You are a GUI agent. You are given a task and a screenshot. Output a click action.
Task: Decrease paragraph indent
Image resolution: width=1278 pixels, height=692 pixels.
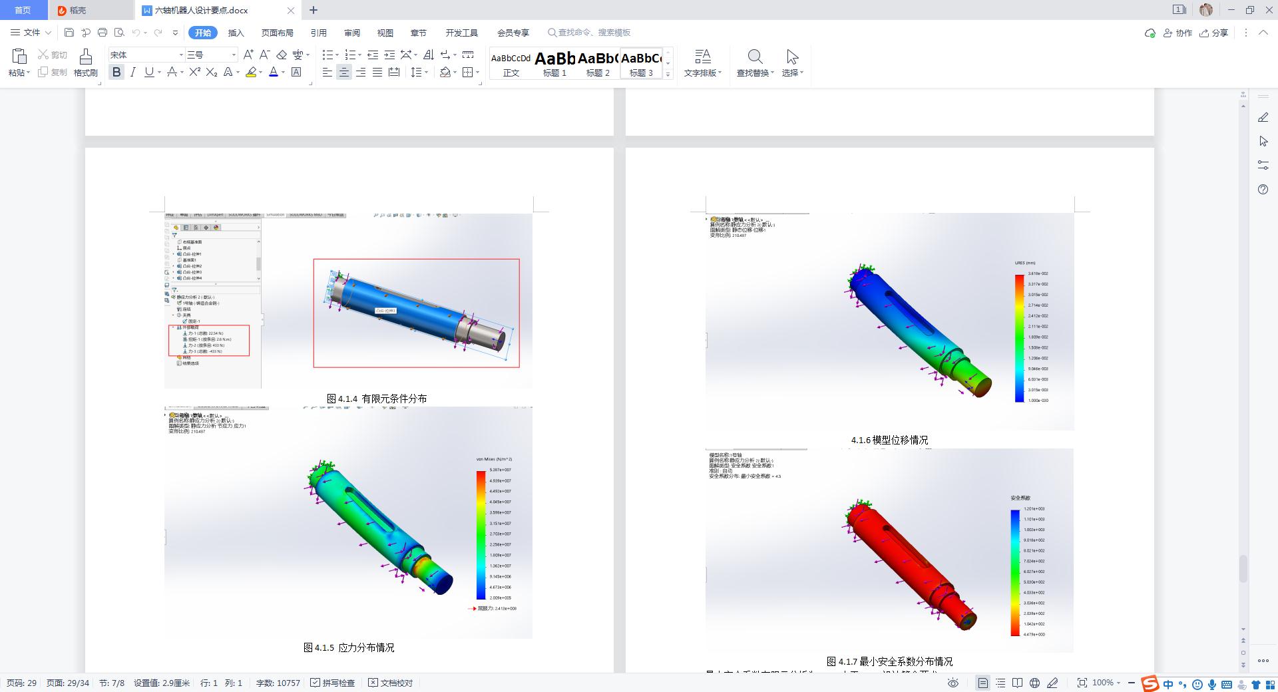coord(373,55)
